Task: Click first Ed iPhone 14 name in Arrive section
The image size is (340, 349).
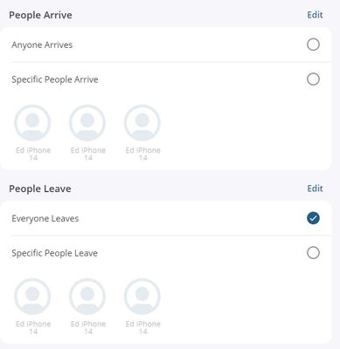Action: pos(33,154)
